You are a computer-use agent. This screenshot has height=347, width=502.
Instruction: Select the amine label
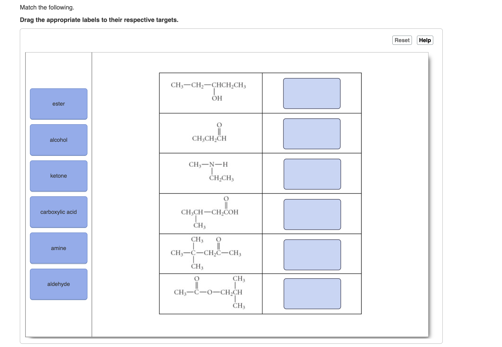(x=58, y=248)
